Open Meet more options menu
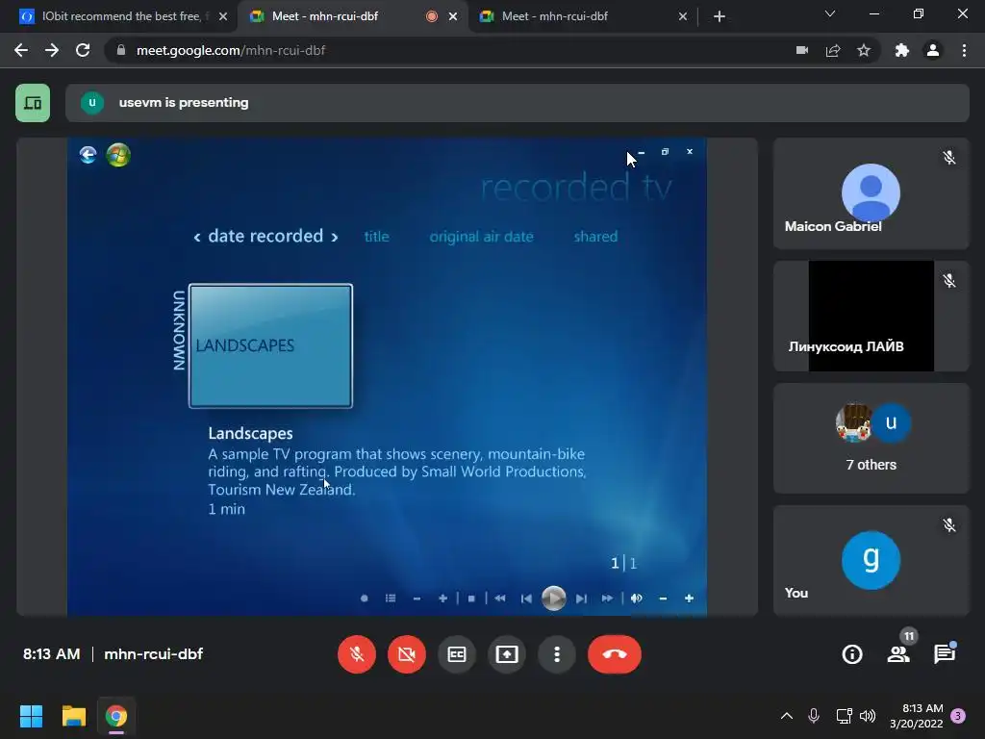Image resolution: width=985 pixels, height=739 pixels. (x=557, y=654)
